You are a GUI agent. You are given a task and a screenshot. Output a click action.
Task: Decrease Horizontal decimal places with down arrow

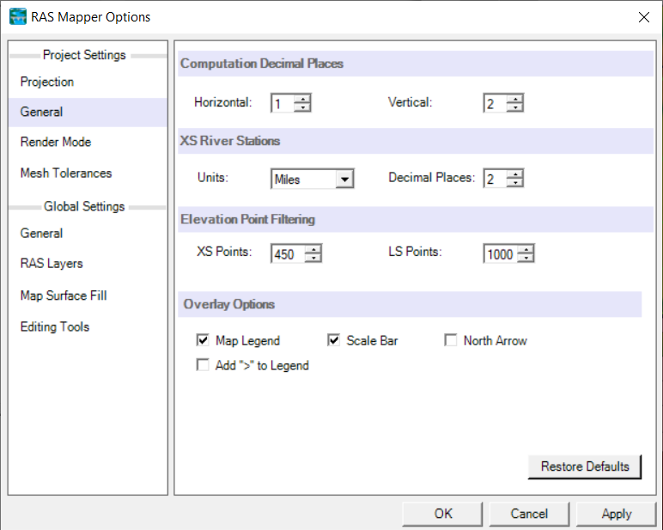pyautogui.click(x=302, y=107)
